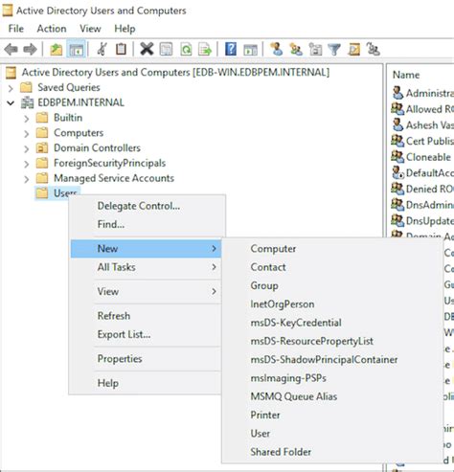Create new organizational unit via toolbar icon
This screenshot has height=472, width=454.
coord(315,50)
